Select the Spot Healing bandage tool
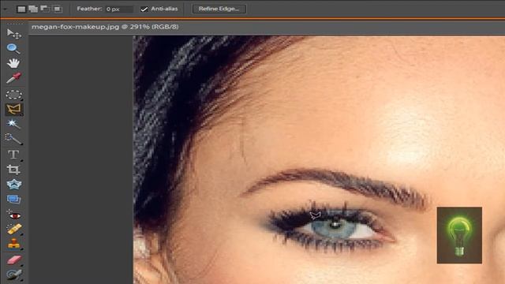505x284 pixels. (x=14, y=230)
